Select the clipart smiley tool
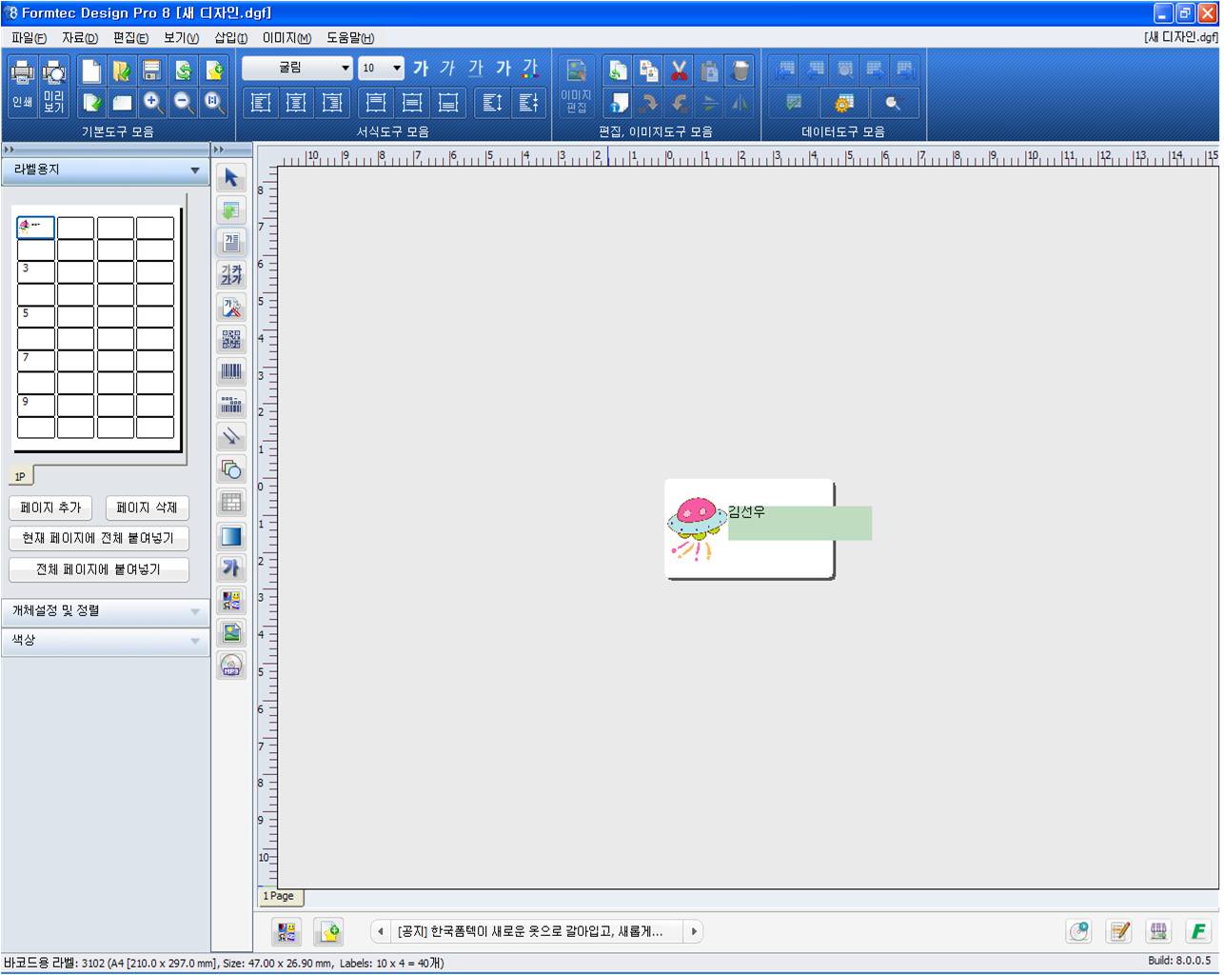This screenshot has height=975, width=1224. pos(231,600)
